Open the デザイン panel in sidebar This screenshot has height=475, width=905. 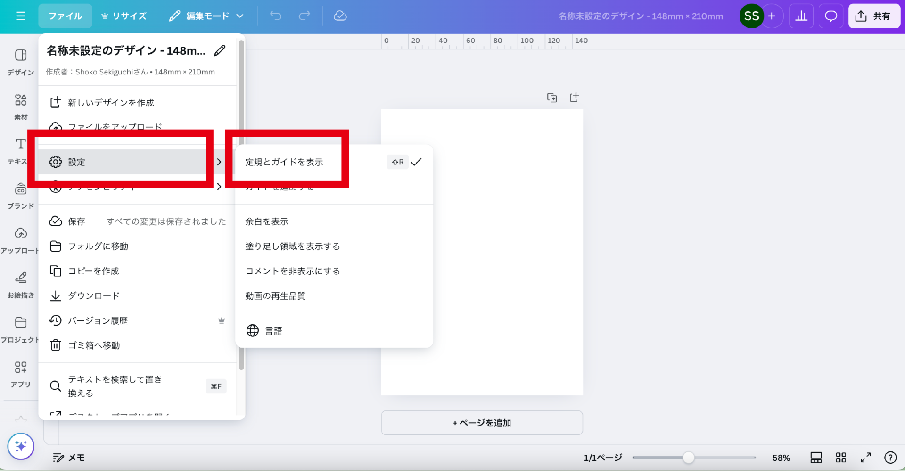(21, 62)
